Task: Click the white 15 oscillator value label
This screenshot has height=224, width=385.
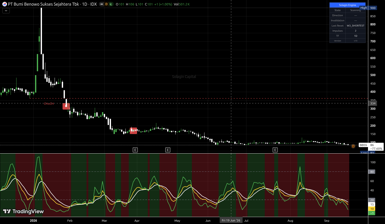Action: 372,204
